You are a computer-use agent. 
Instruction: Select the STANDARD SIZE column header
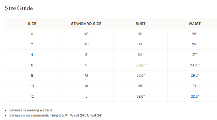86,24
